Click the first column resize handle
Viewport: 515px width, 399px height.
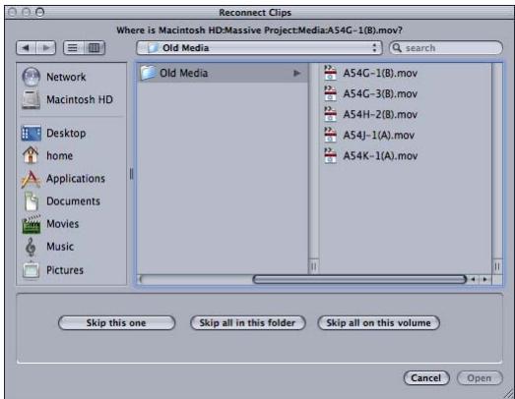(314, 266)
